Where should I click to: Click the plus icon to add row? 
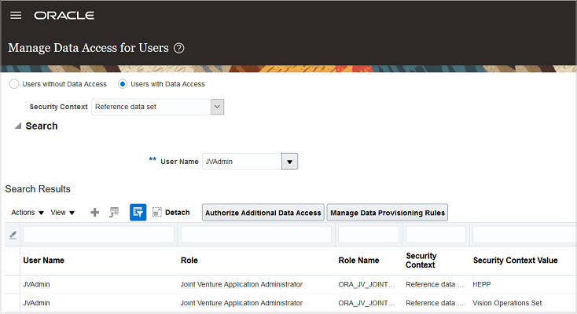tap(95, 212)
